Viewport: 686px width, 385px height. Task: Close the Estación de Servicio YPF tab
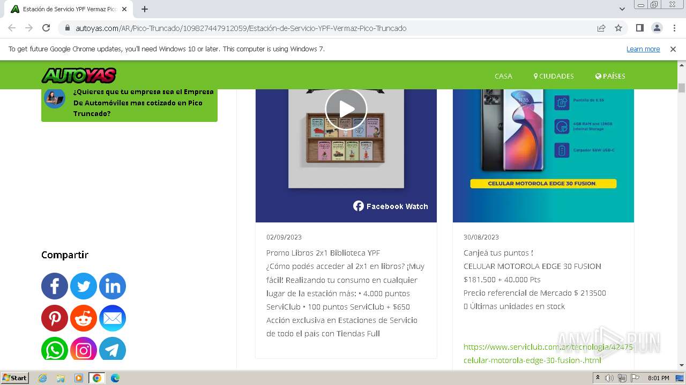pos(124,9)
